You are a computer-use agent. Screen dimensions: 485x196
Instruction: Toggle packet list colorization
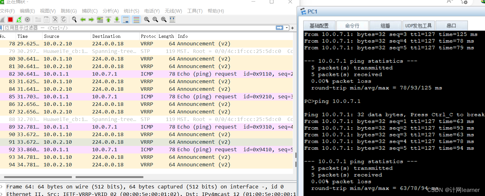coord(136,20)
